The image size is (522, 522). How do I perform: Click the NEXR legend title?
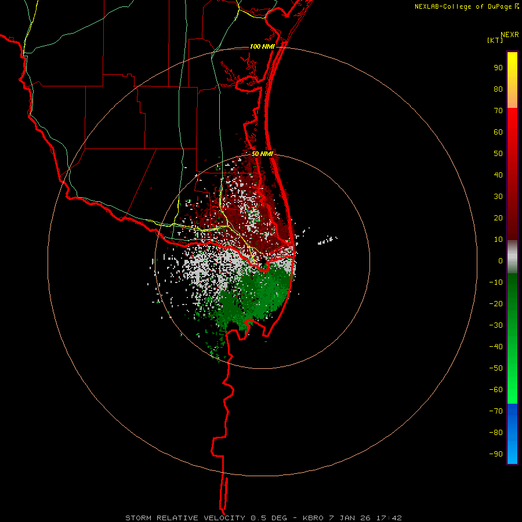[x=510, y=35]
